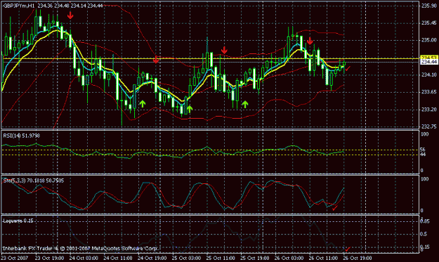The height and width of the screenshot is (262, 439).
Task: Click the 0.85 level label in Laguerre pane
Action: pos(425,221)
